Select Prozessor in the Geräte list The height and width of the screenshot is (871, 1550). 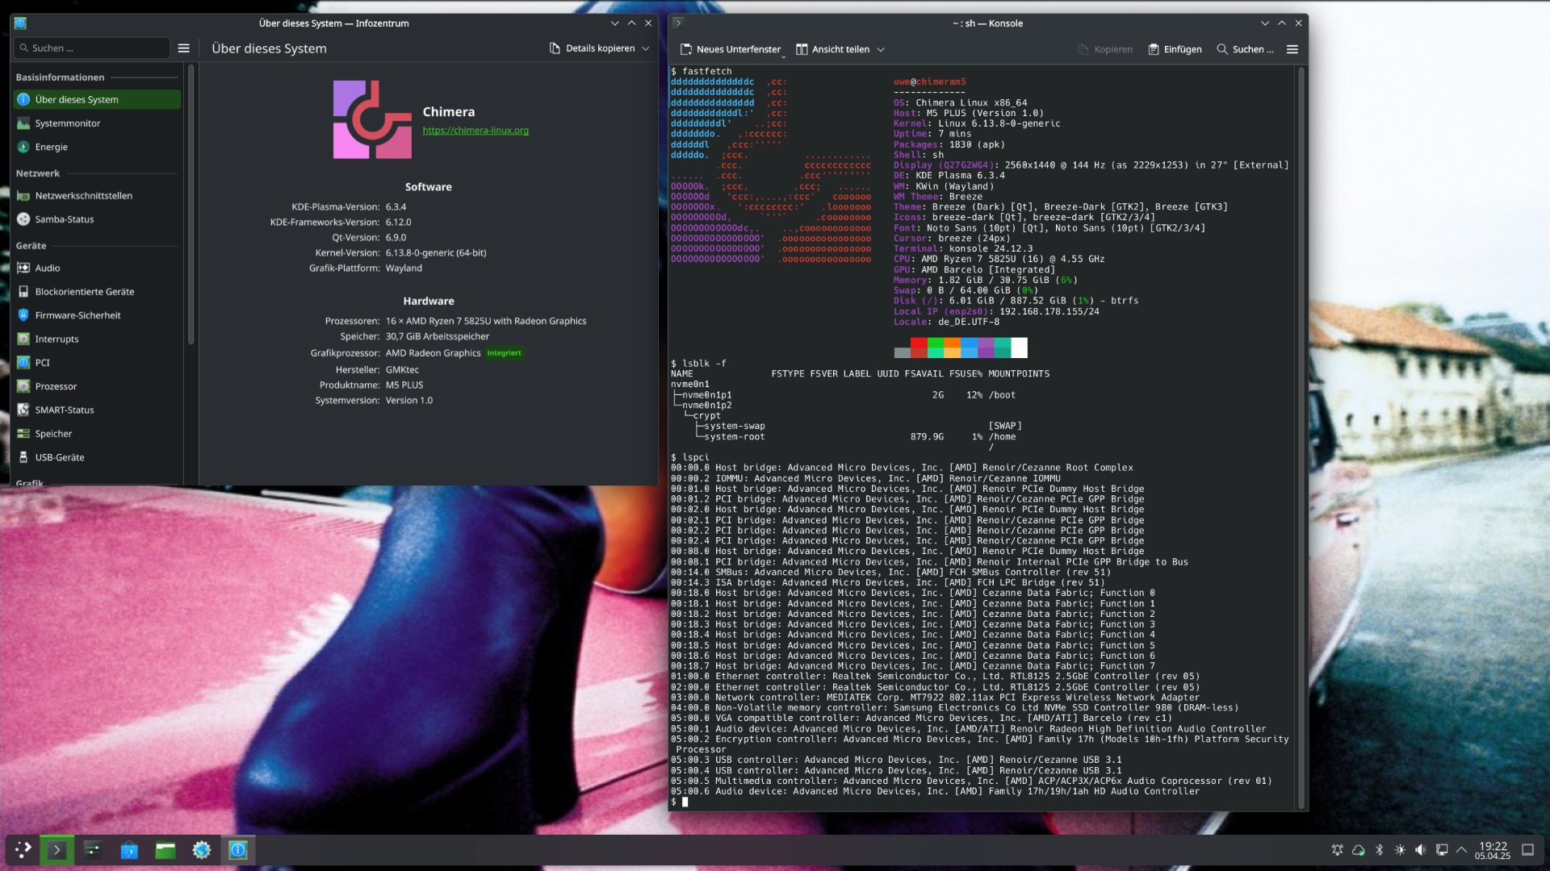97,386
